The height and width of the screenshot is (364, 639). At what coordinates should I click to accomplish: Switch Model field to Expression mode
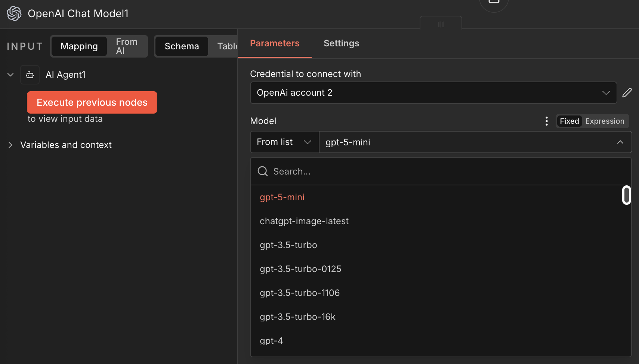pos(605,121)
